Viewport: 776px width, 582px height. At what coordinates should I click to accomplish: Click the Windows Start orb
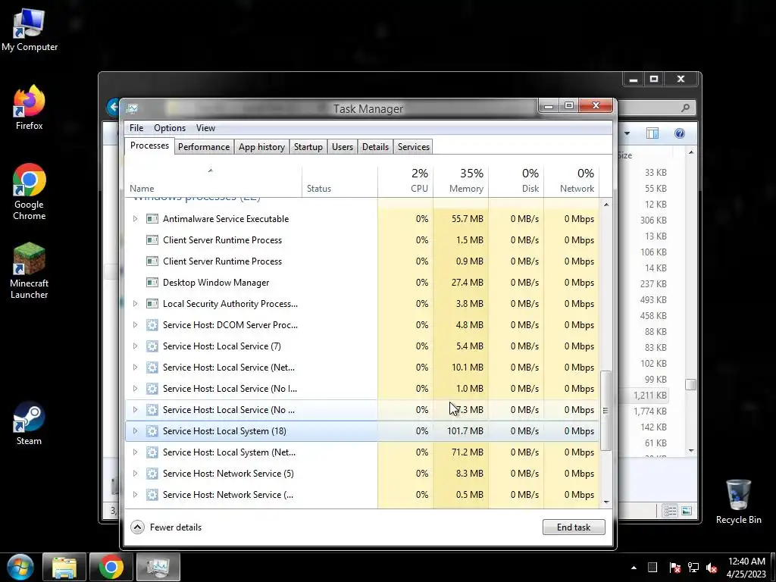tap(20, 567)
